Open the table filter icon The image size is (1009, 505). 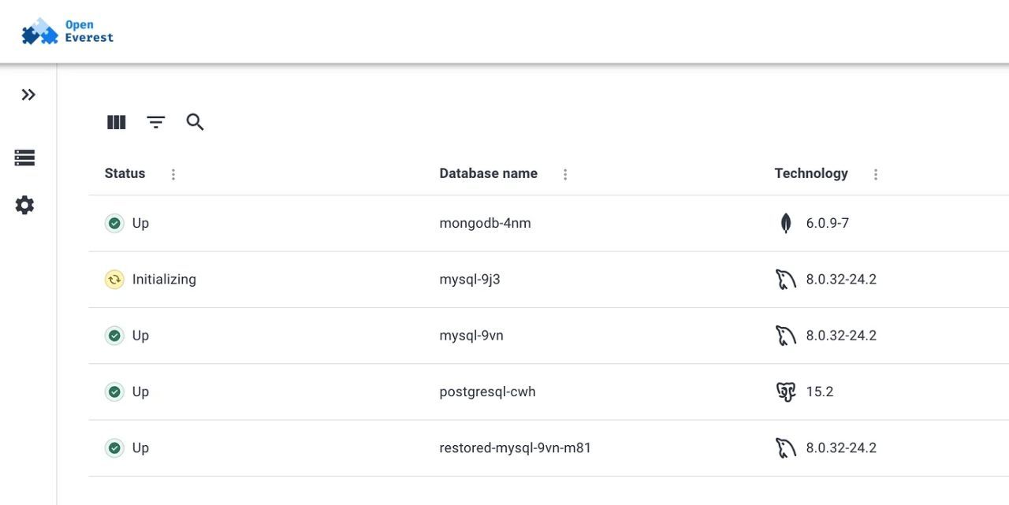156,122
